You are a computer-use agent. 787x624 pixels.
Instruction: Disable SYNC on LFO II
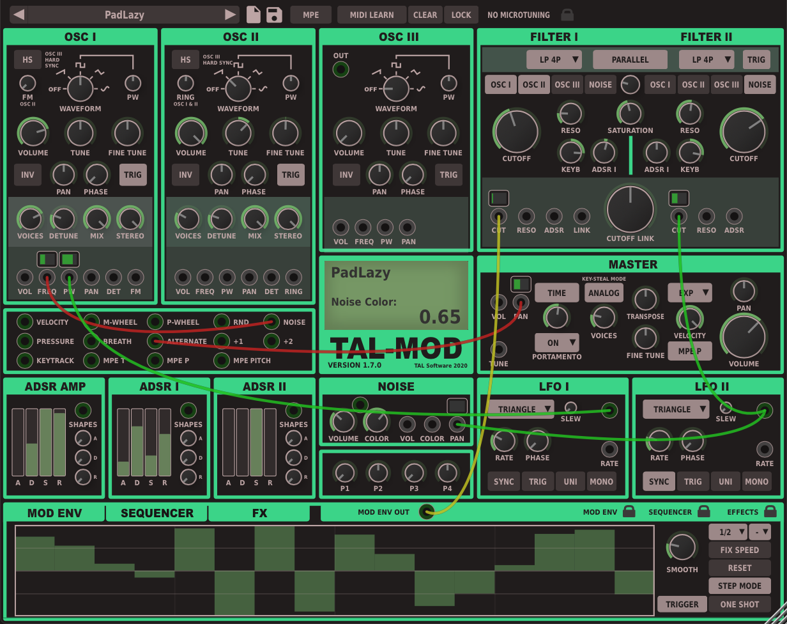[x=659, y=481]
